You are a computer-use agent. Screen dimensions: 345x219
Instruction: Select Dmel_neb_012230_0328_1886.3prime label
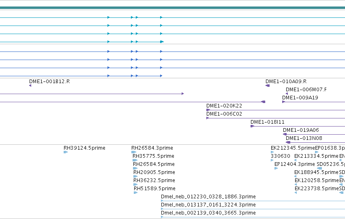208,197
